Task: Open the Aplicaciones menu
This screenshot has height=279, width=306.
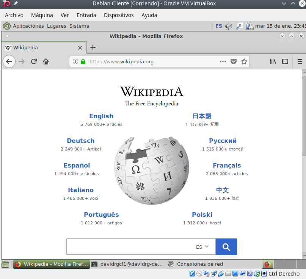Action: tap(28, 26)
